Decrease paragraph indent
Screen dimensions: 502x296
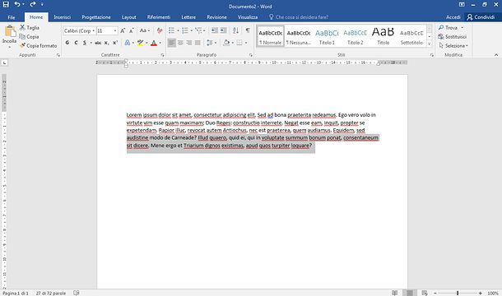coord(214,30)
